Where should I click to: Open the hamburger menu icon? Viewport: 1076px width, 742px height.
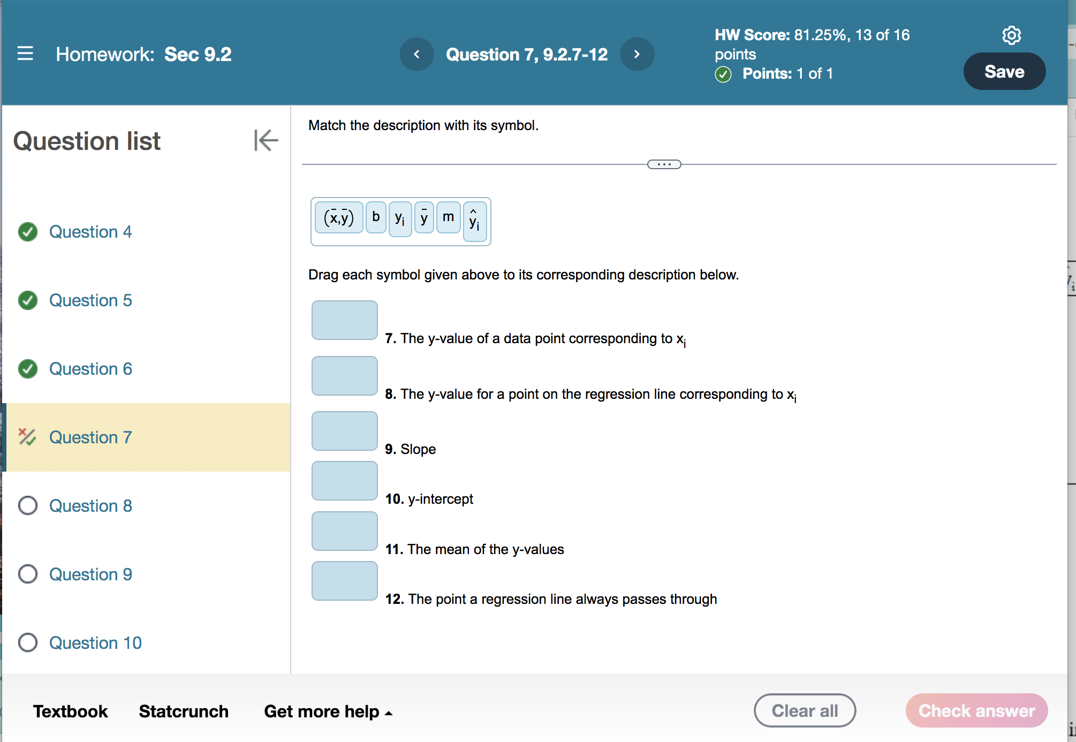[25, 54]
